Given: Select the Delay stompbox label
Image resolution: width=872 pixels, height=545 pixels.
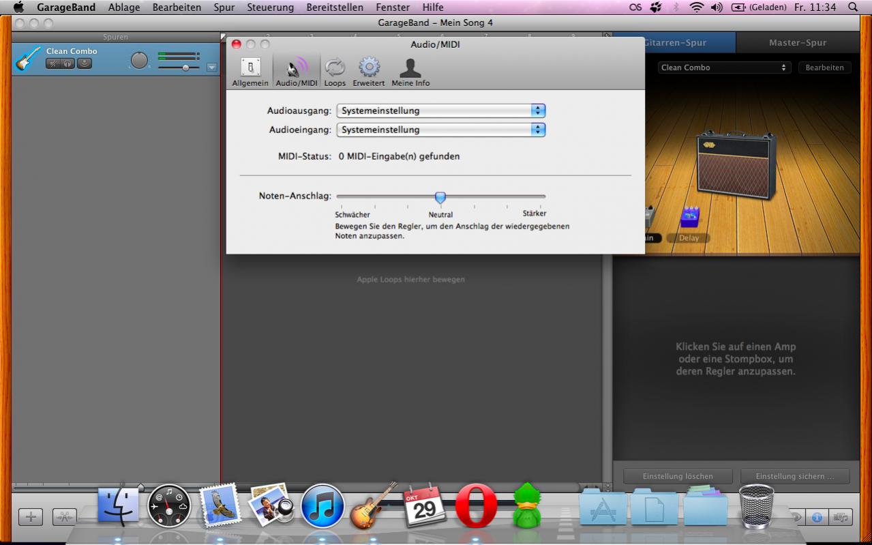Looking at the screenshot, I should click(689, 238).
